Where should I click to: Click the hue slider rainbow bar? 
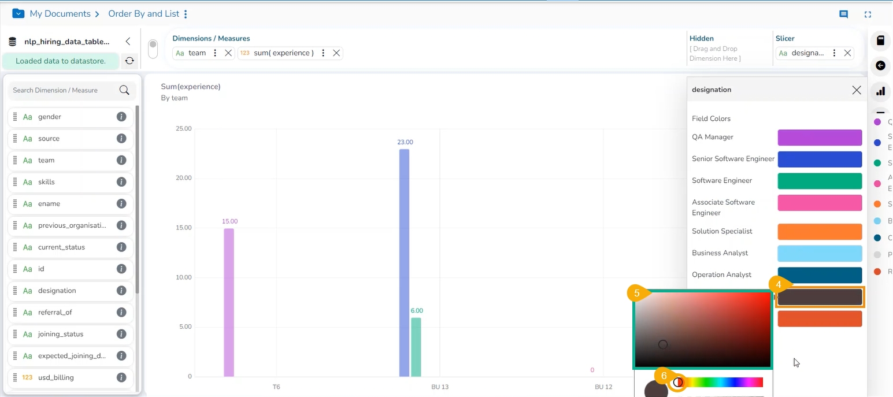(x=722, y=383)
